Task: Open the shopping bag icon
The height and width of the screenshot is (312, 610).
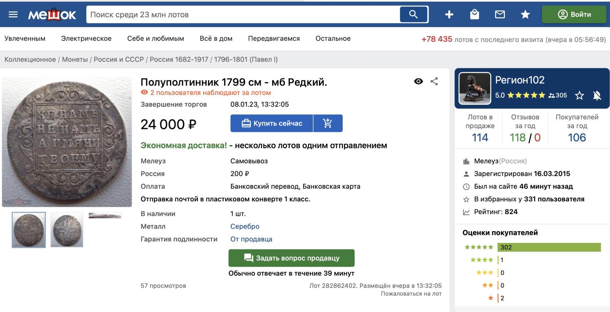Action: coord(475,14)
